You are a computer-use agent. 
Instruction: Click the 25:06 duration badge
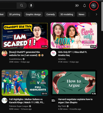(x=93, y=47)
